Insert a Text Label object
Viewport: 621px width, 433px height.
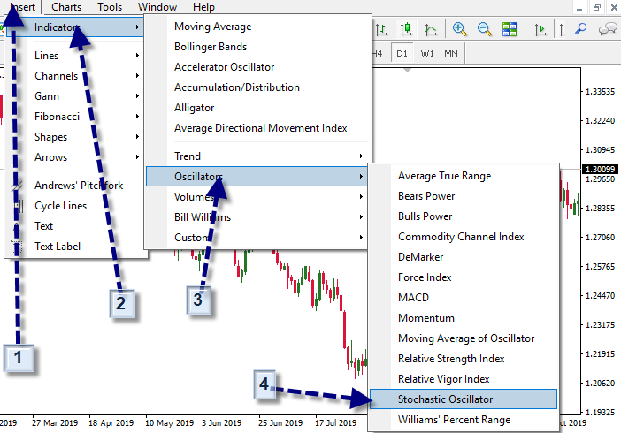(74, 247)
